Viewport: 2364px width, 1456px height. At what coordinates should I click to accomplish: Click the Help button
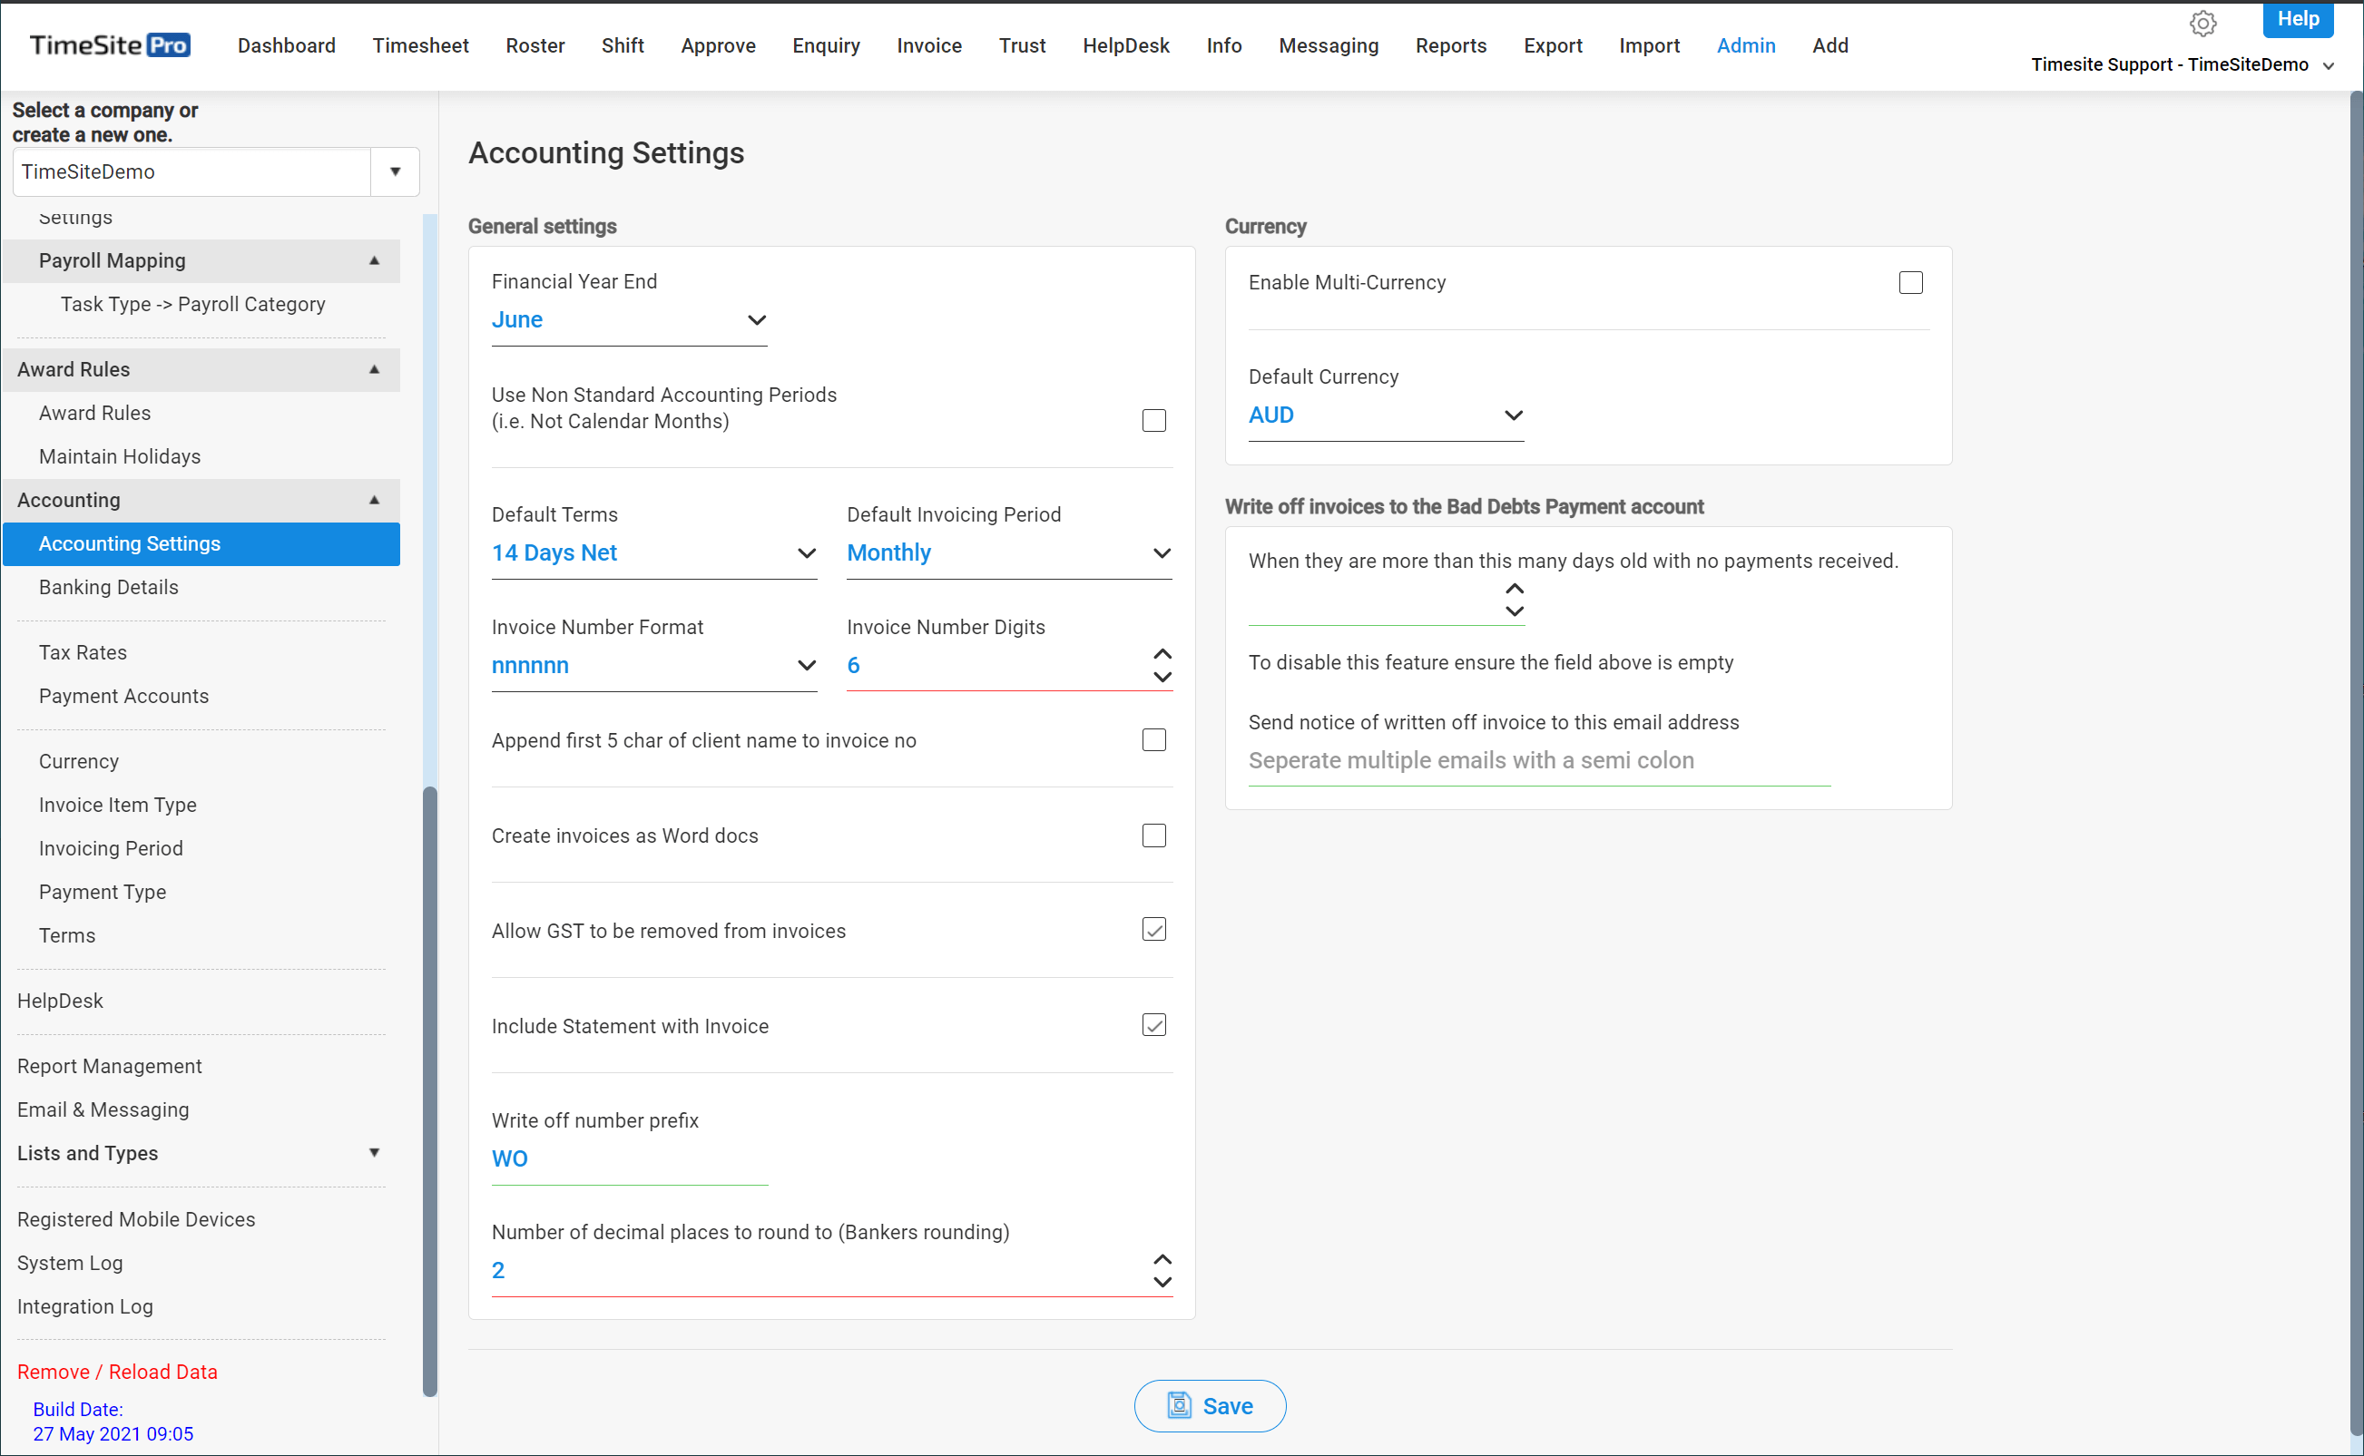coord(2298,19)
